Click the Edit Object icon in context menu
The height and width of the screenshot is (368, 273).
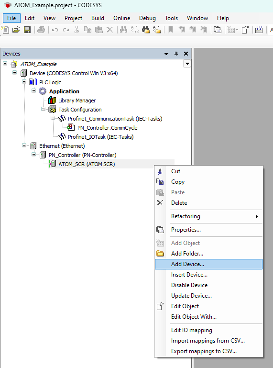[x=160, y=306]
